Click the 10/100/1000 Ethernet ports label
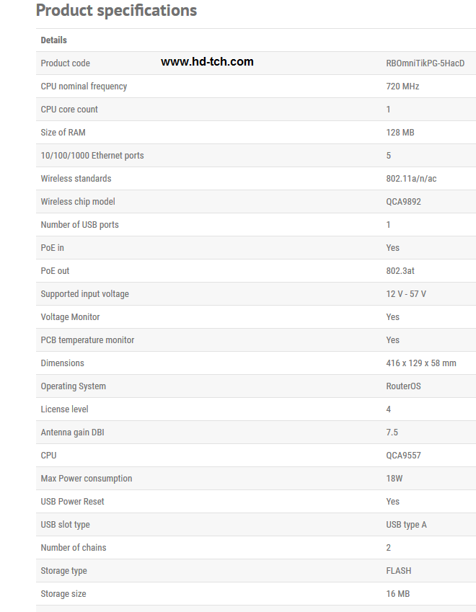Image resolution: width=476 pixels, height=612 pixels. 92,156
